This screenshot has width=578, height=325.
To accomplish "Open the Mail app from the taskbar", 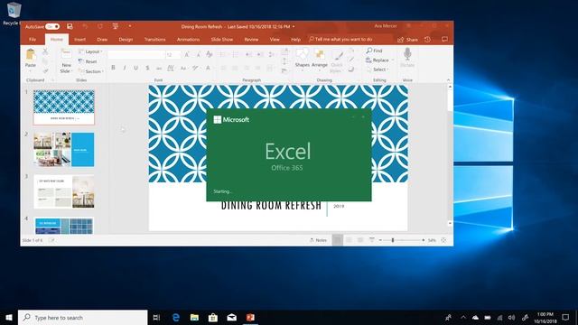I will [x=231, y=317].
